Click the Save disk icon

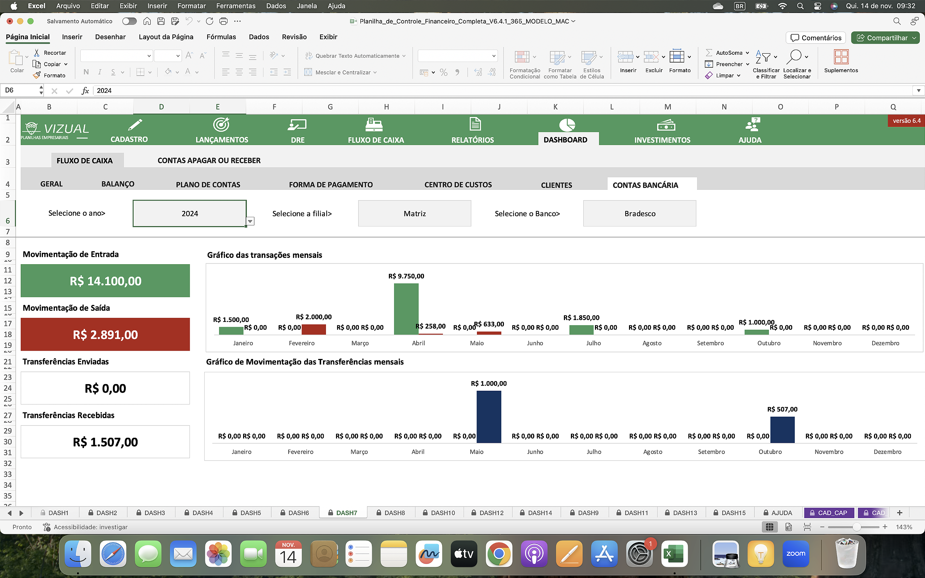[x=161, y=21]
